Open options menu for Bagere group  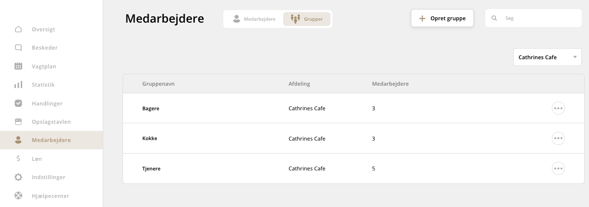[x=558, y=108]
